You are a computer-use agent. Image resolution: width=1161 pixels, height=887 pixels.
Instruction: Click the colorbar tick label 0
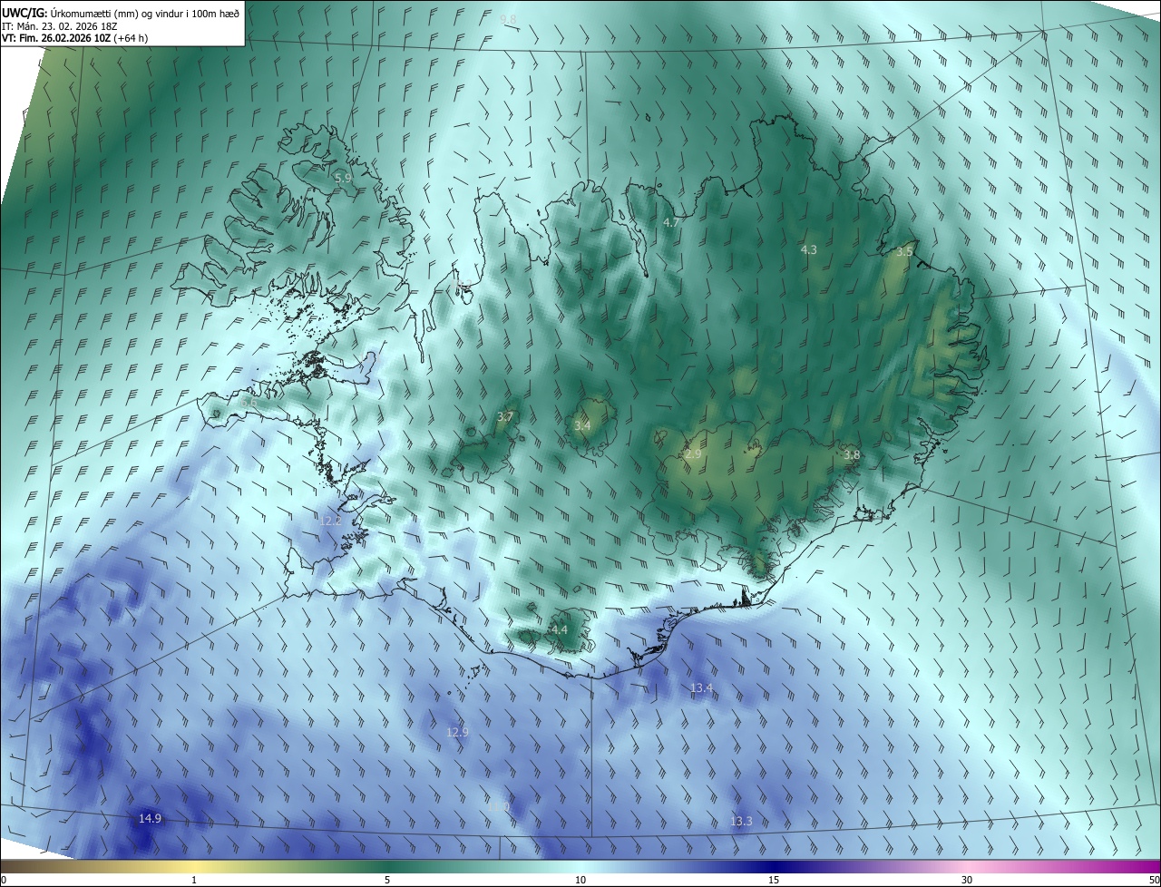(4, 880)
